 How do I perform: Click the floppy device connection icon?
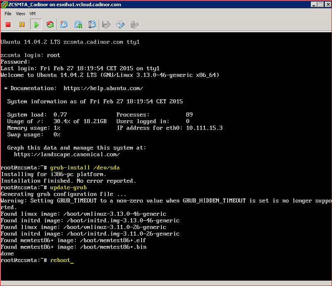point(106,24)
